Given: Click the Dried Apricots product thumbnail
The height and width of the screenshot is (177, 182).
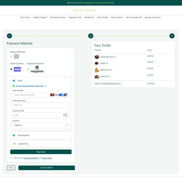Looking at the screenshot, I should (97, 57).
